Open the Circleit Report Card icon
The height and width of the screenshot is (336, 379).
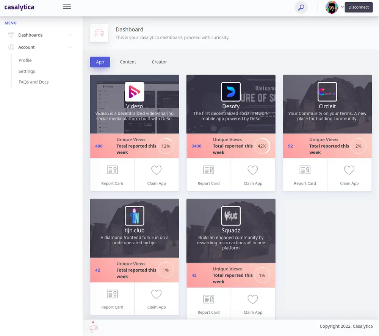coord(305,170)
